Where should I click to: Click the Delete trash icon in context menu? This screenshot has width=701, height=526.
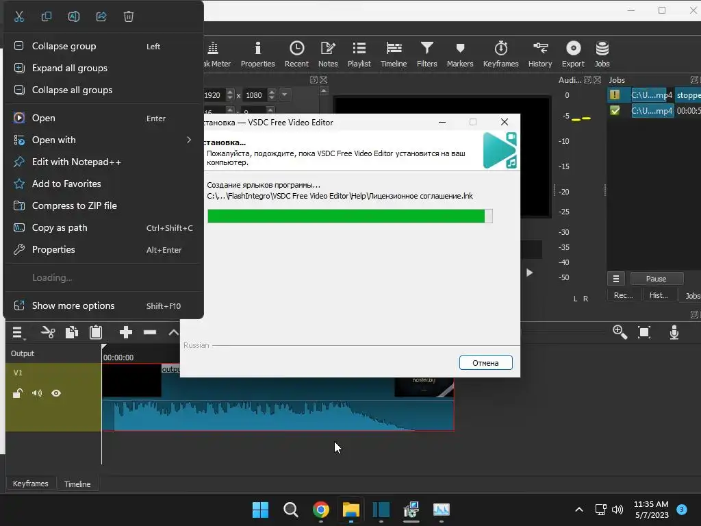128,16
